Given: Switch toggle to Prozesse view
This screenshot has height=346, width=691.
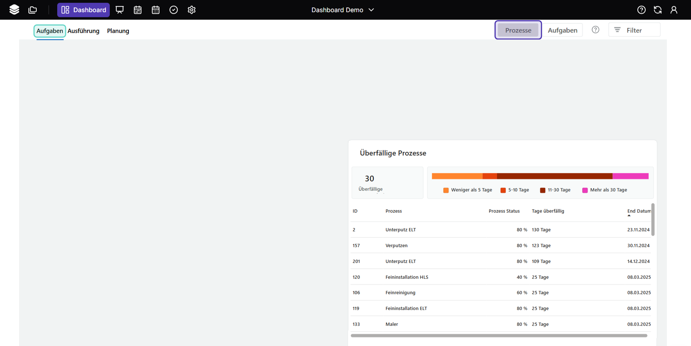Looking at the screenshot, I should click(x=518, y=30).
